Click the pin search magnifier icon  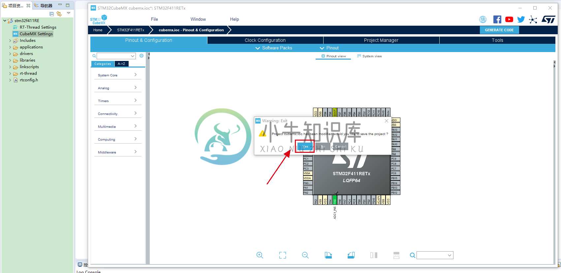[412, 255]
